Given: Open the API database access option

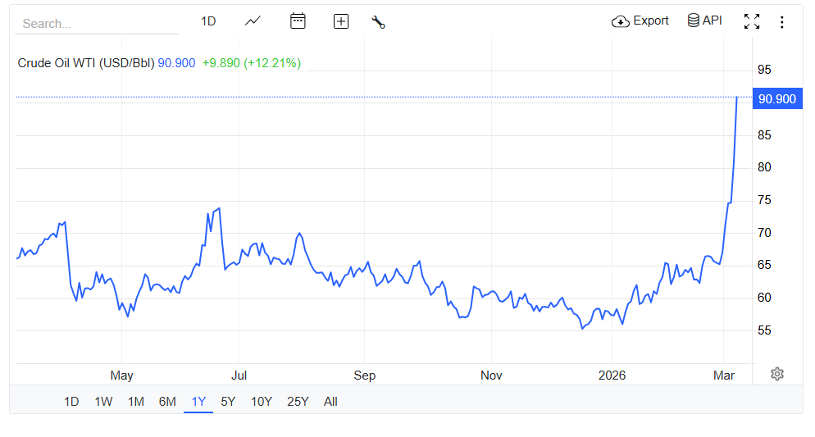Looking at the screenshot, I should [x=704, y=20].
